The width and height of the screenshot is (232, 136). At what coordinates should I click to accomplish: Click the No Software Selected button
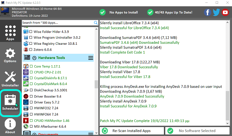(x=197, y=131)
